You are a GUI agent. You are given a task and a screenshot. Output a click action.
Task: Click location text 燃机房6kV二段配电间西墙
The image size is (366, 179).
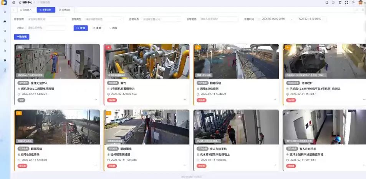tap(38, 89)
